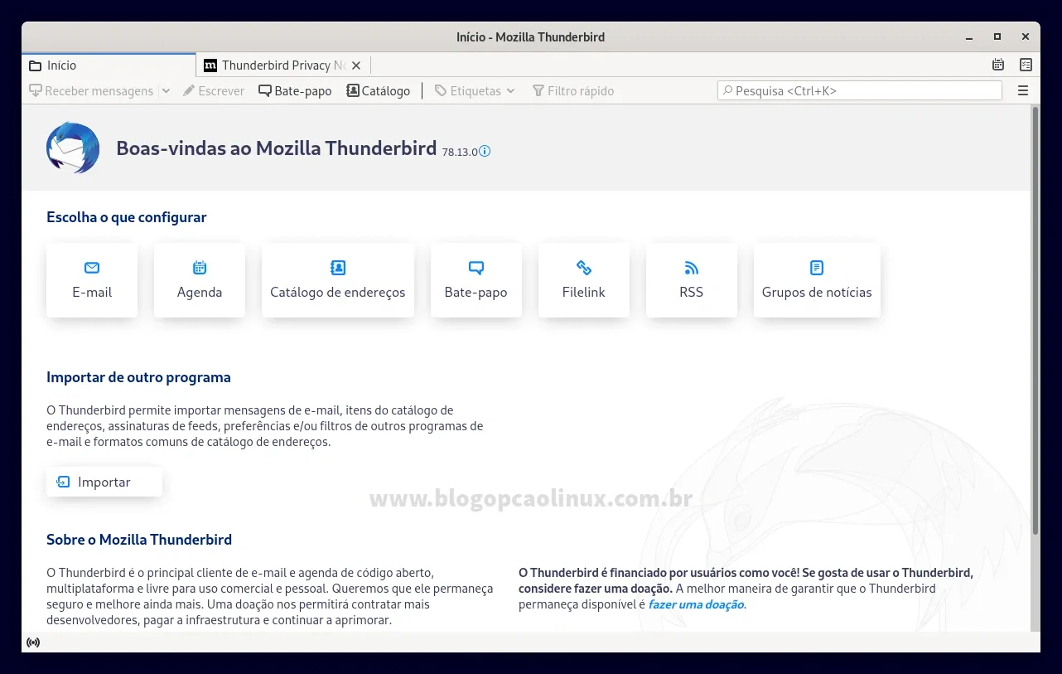Expand the Etiquetas dropdown
Viewport: 1062px width, 674px height.
[475, 91]
